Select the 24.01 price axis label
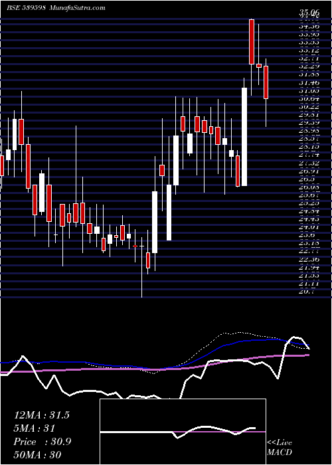This screenshot has height=465, width=332. [309, 227]
